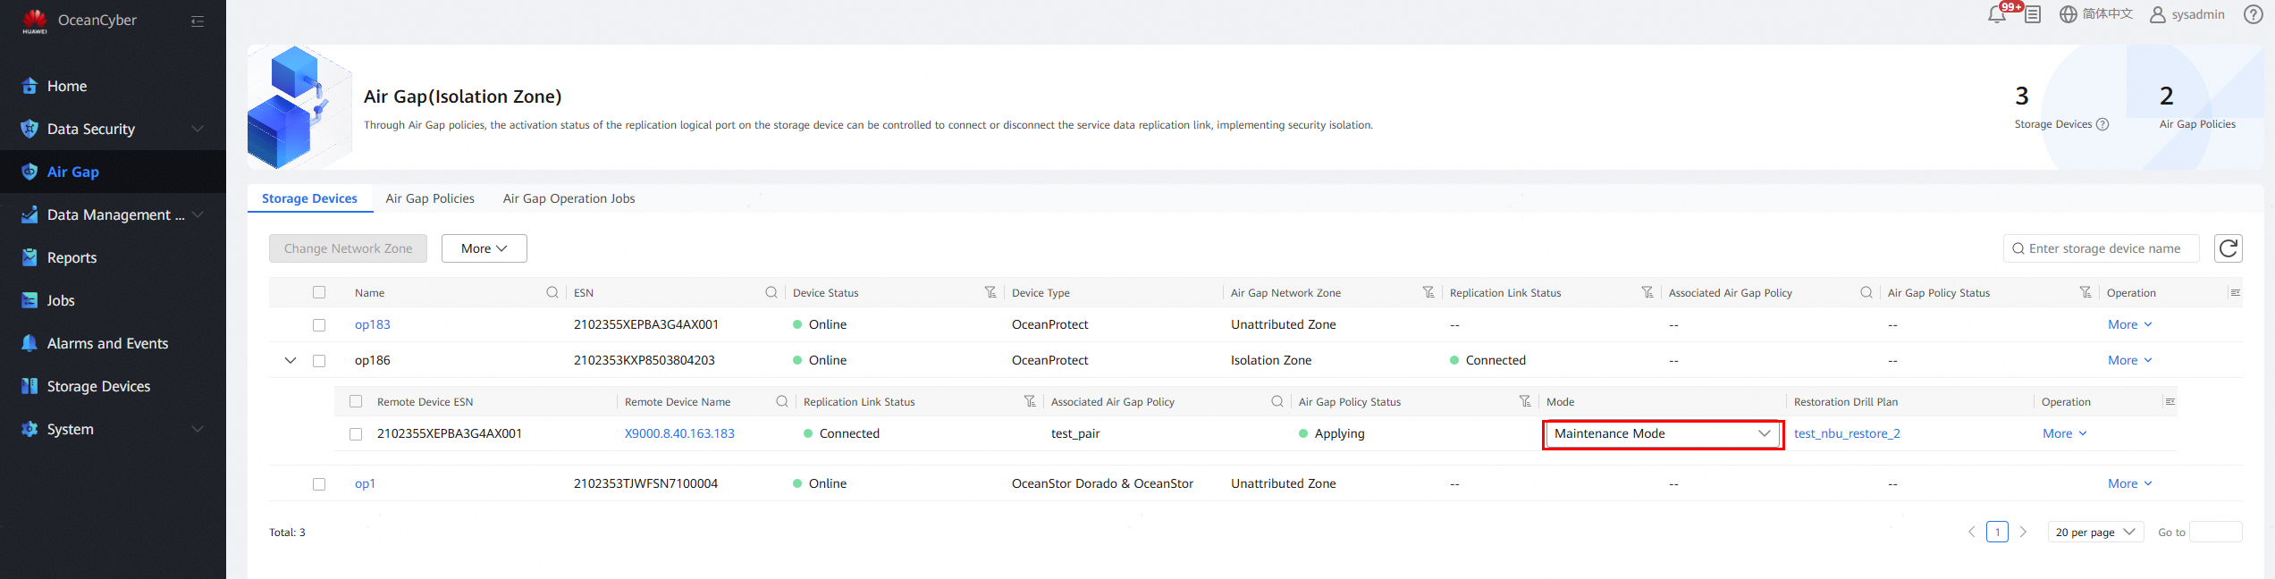The width and height of the screenshot is (2275, 579).
Task: Open nested table column settings icon
Action: tap(2170, 401)
